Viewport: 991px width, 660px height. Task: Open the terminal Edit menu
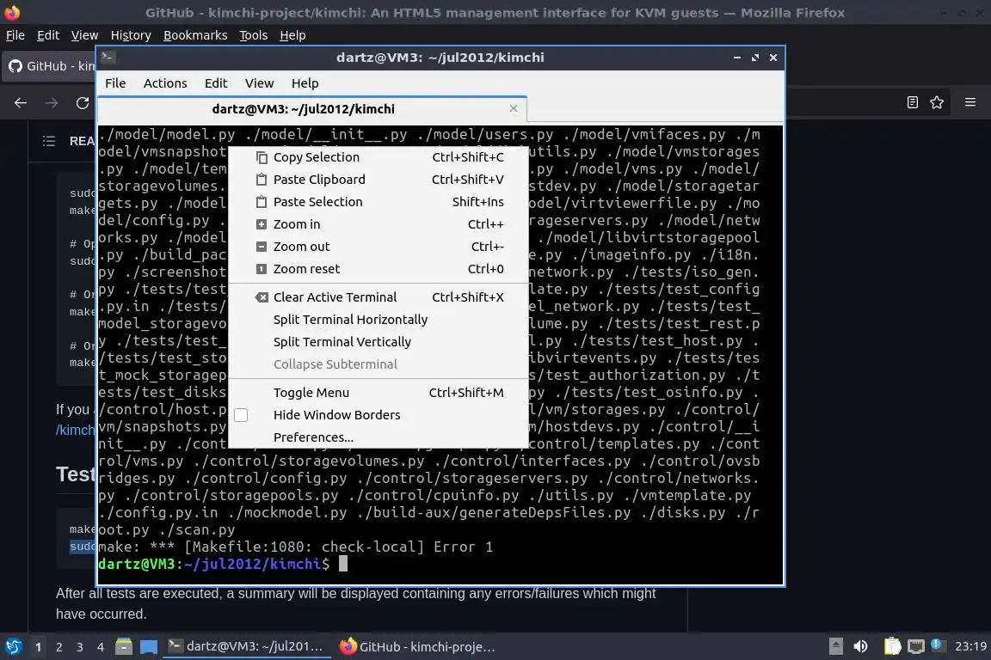(216, 83)
